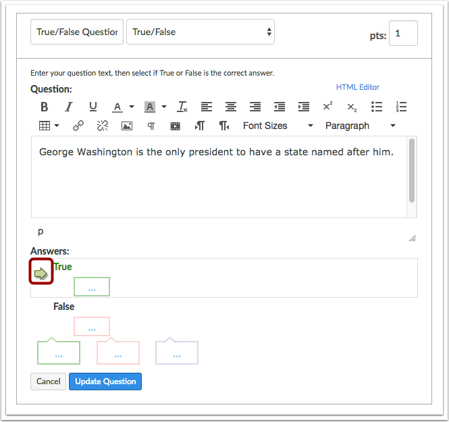Open text color dropdown arrow
Viewport: 449px width, 422px height.
[x=132, y=107]
